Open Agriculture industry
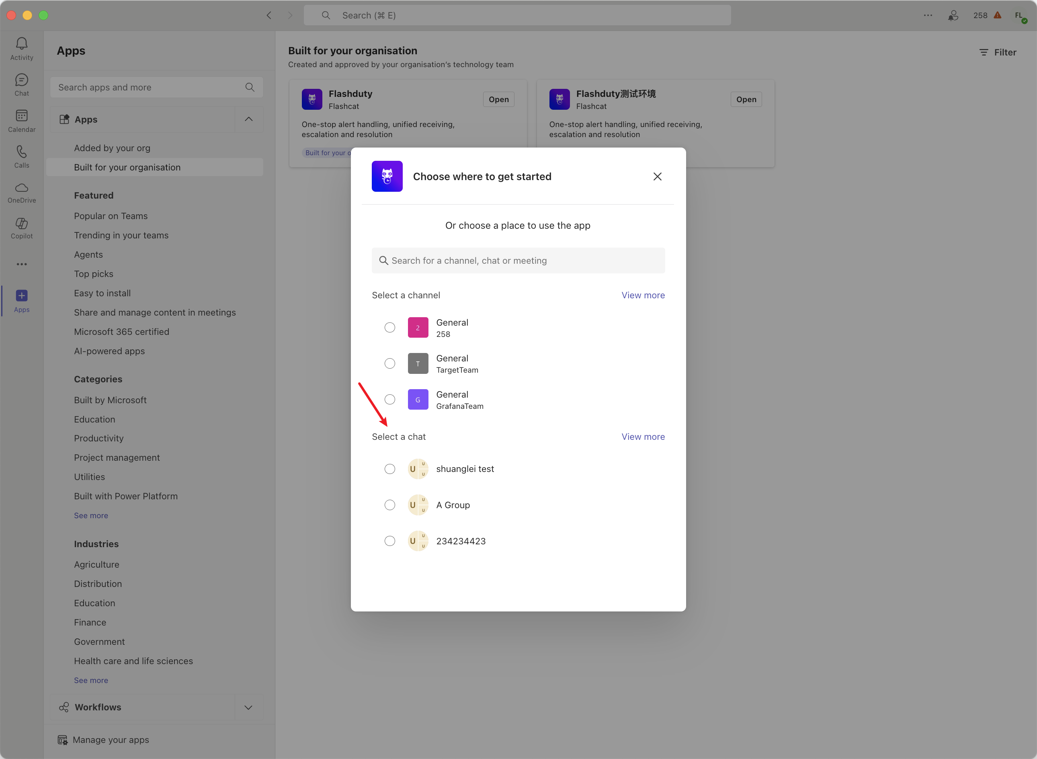 pos(96,565)
